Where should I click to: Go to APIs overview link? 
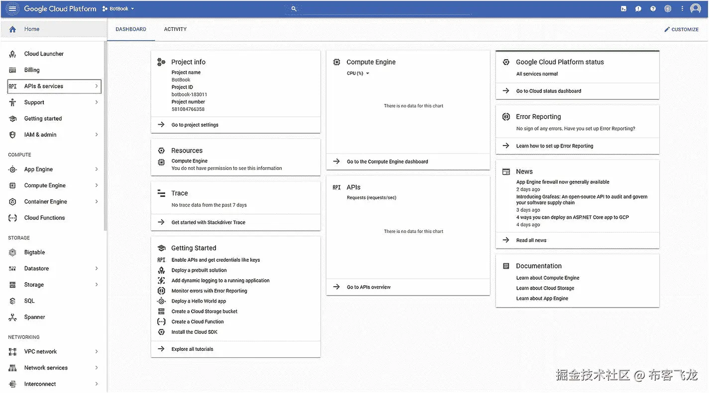(369, 287)
